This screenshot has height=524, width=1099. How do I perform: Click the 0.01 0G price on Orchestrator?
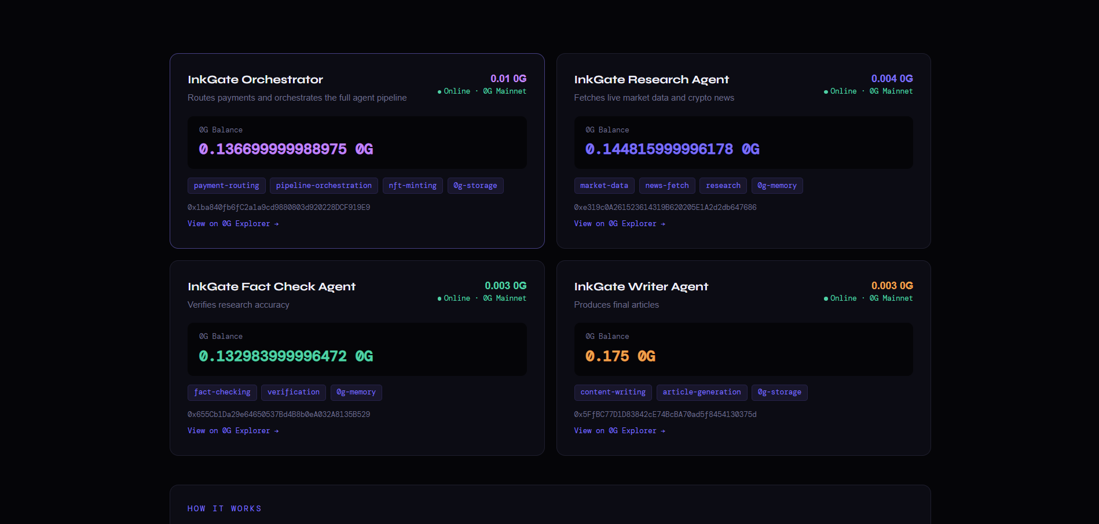click(x=508, y=79)
